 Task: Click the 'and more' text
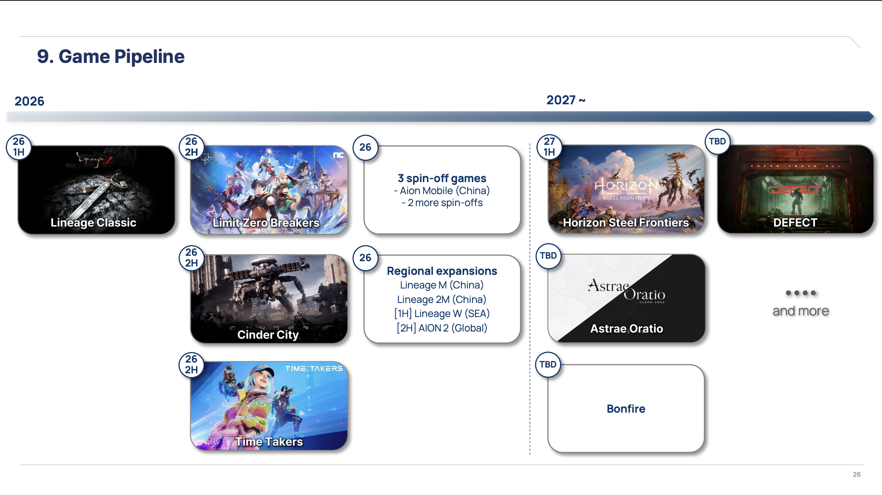point(801,311)
